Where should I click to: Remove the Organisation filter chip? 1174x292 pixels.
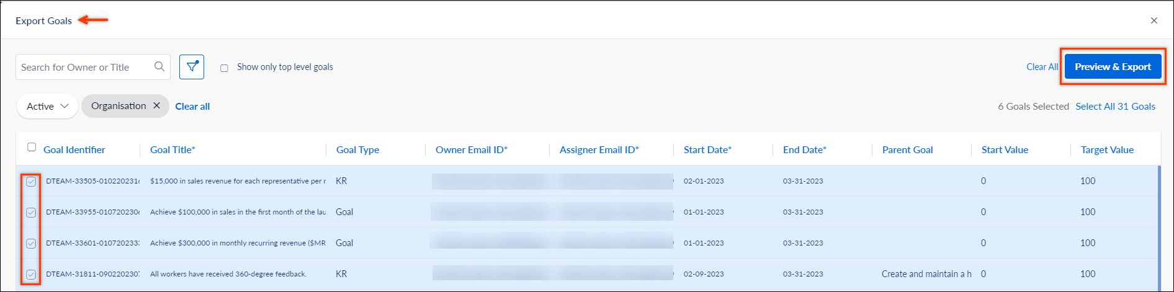pos(157,105)
